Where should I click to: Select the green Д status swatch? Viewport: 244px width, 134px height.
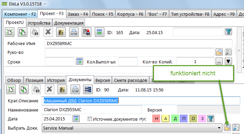175,119
